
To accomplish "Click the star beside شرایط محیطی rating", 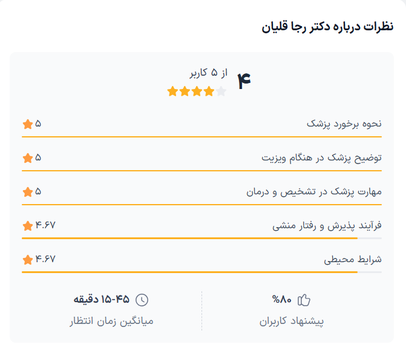I will [27, 260].
